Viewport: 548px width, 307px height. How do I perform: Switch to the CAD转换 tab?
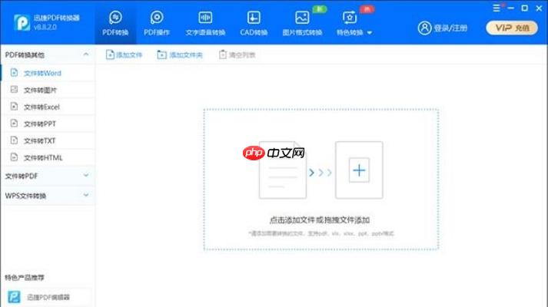click(254, 23)
